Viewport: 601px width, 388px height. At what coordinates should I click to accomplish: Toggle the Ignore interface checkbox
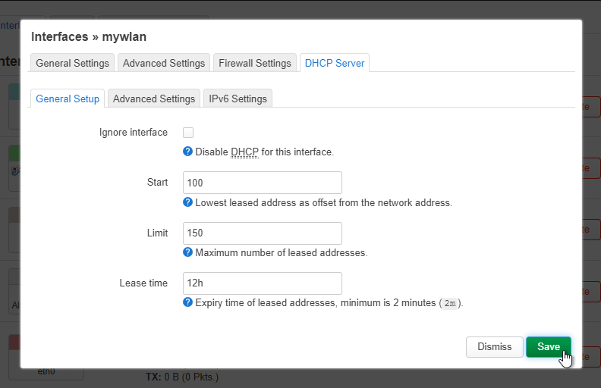click(188, 133)
